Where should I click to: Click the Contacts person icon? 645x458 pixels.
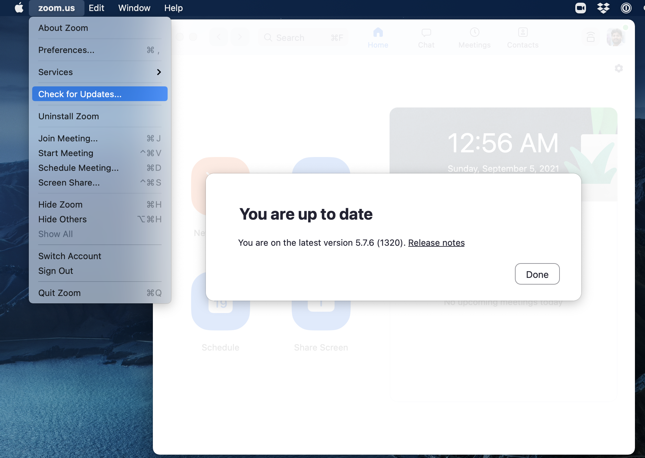pos(523,32)
